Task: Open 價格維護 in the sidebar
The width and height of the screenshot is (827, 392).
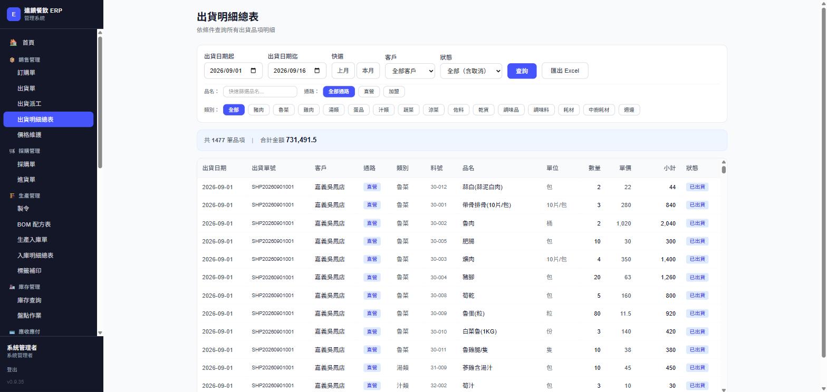Action: 49,135
